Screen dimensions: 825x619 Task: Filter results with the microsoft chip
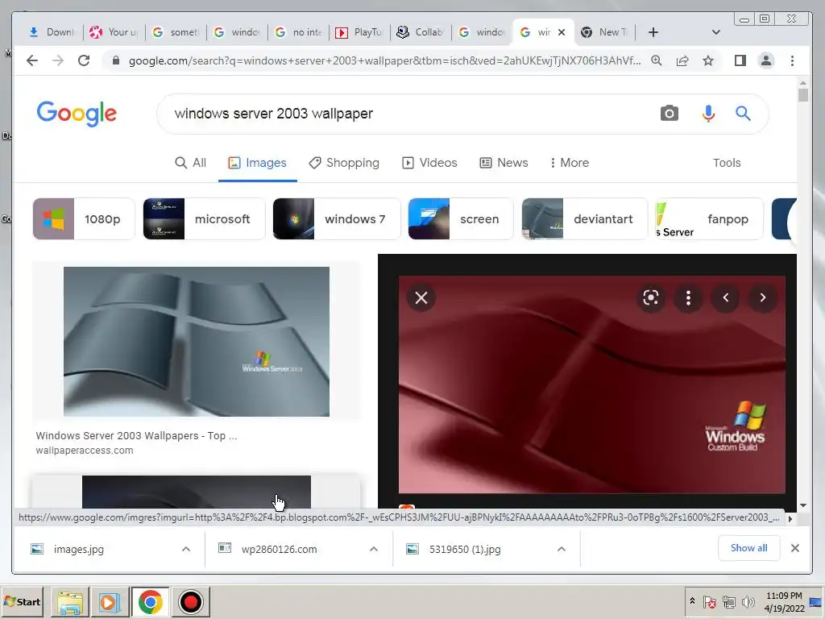tap(204, 219)
